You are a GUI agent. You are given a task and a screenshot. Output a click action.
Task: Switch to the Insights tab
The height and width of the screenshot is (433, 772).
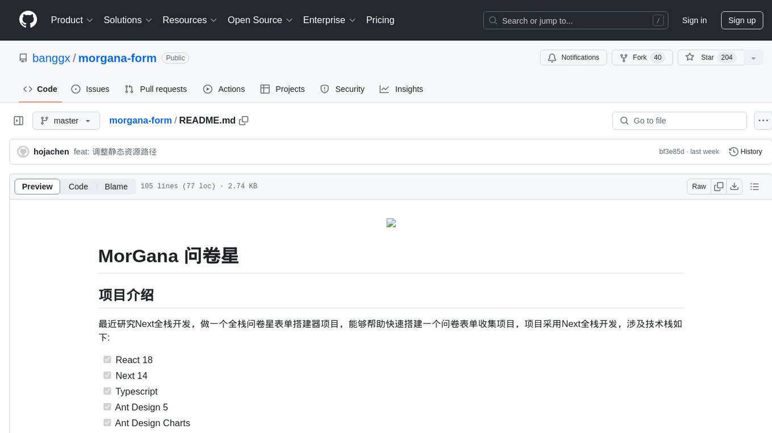click(x=401, y=89)
